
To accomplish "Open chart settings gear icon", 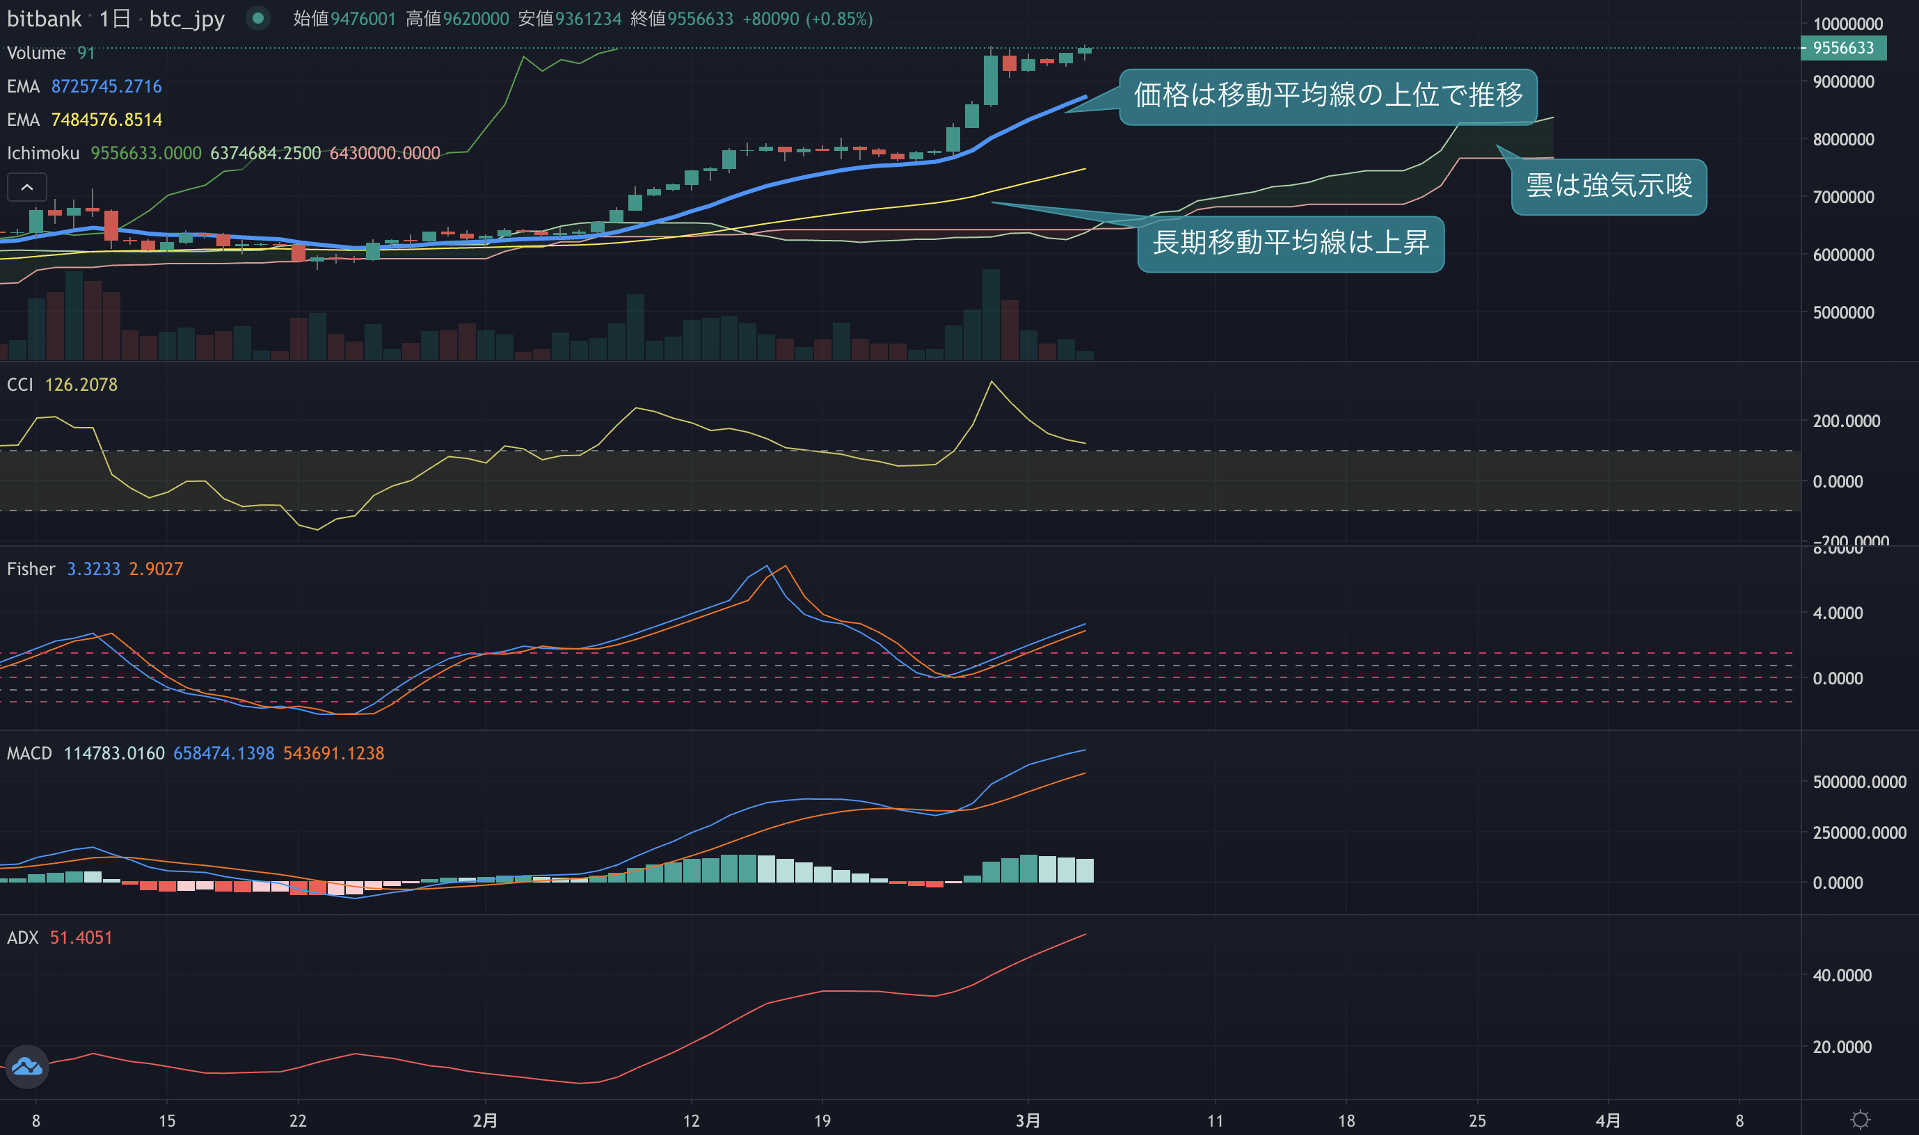I will (1860, 1120).
